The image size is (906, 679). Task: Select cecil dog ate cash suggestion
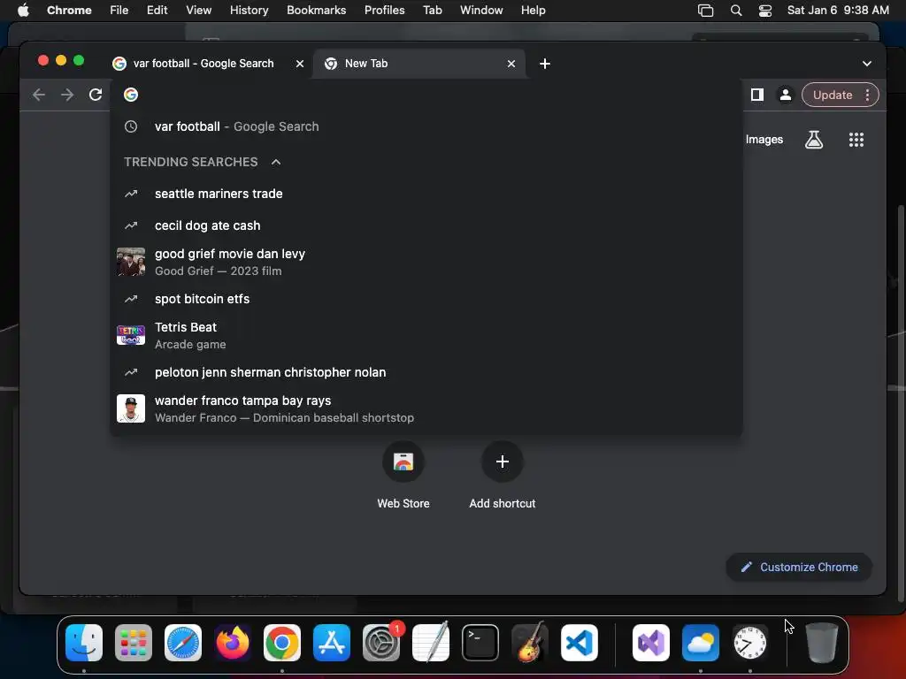click(x=426, y=225)
